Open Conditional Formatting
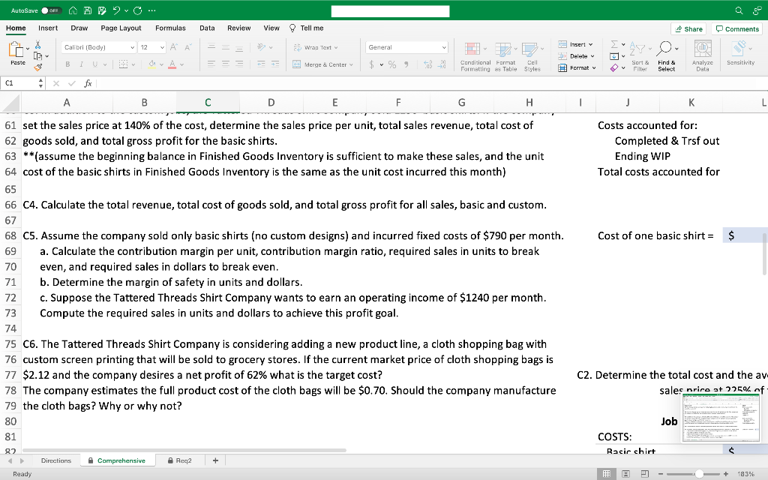 pyautogui.click(x=473, y=48)
